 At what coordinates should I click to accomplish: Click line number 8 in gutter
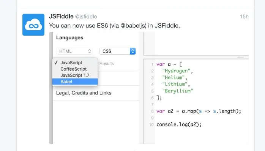click(152, 111)
